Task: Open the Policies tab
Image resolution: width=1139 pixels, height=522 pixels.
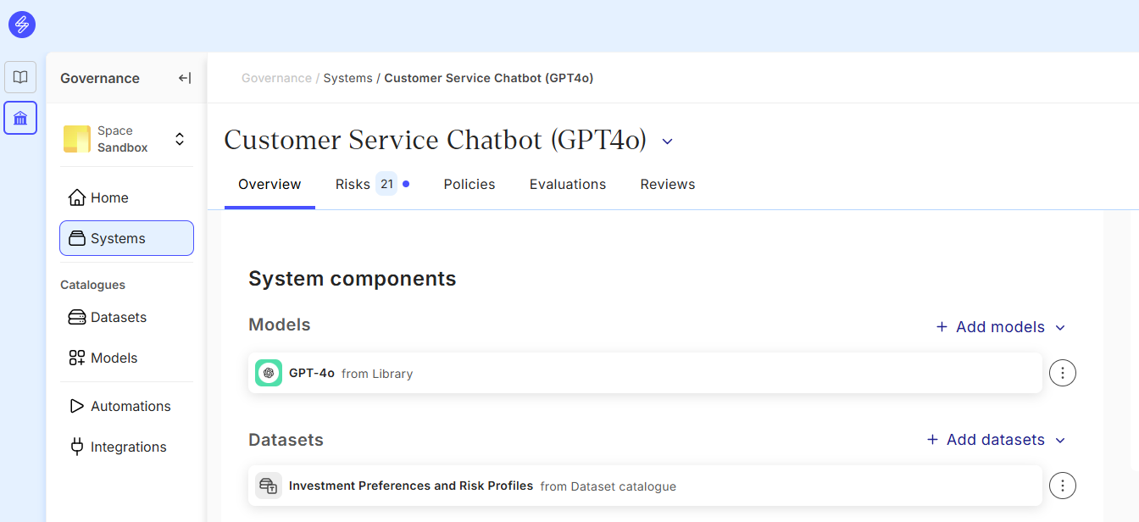Action: [x=469, y=184]
